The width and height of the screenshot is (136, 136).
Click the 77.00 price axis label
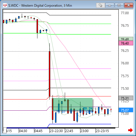pos(125,13)
